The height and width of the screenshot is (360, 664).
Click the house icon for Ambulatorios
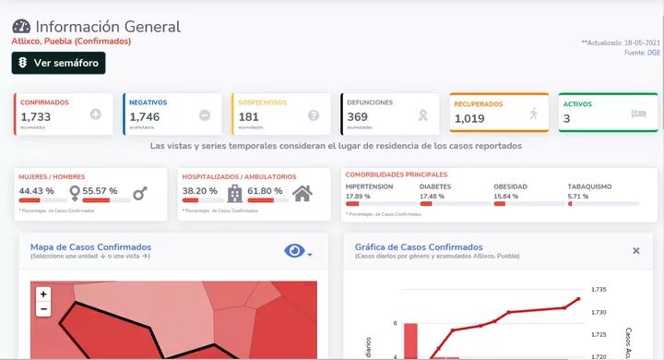[302, 193]
